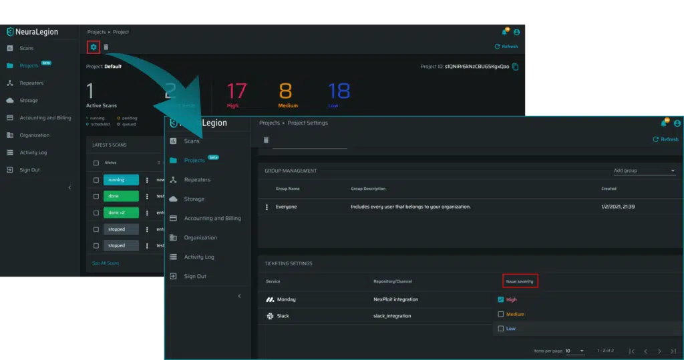Click the Activity Log icon in the Project window sidebar

10,153
